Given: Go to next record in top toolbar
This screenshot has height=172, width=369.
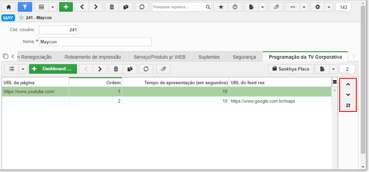Looking at the screenshot, I should 96,7.
